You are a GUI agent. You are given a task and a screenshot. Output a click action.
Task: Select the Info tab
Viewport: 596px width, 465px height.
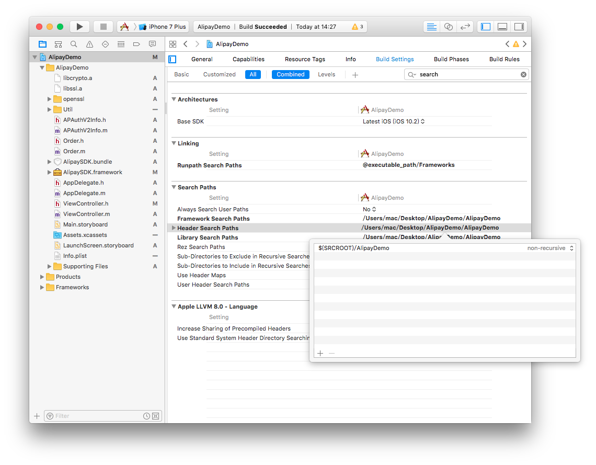(350, 59)
